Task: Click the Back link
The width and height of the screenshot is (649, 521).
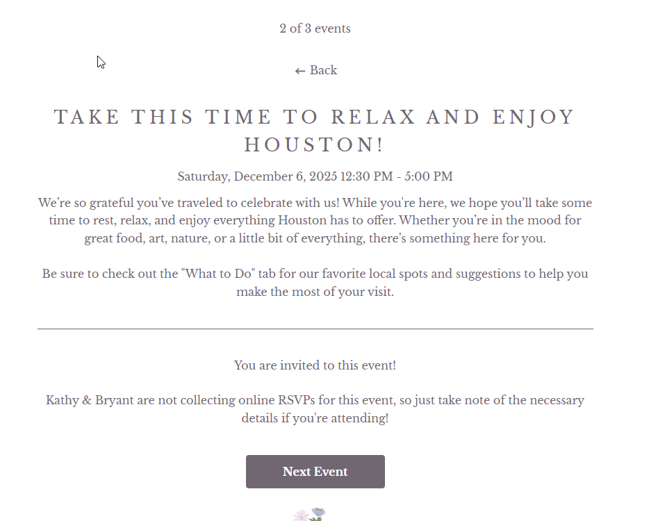Action: [x=323, y=70]
